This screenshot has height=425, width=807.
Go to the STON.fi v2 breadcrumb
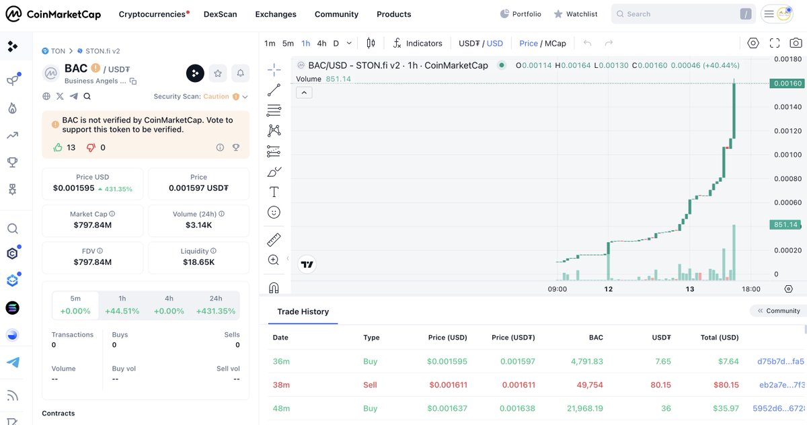98,50
